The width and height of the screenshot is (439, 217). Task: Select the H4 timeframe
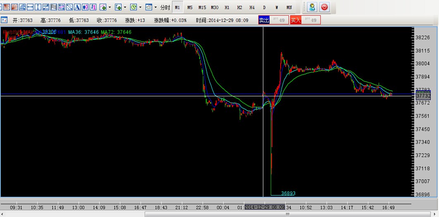[x=252, y=7]
